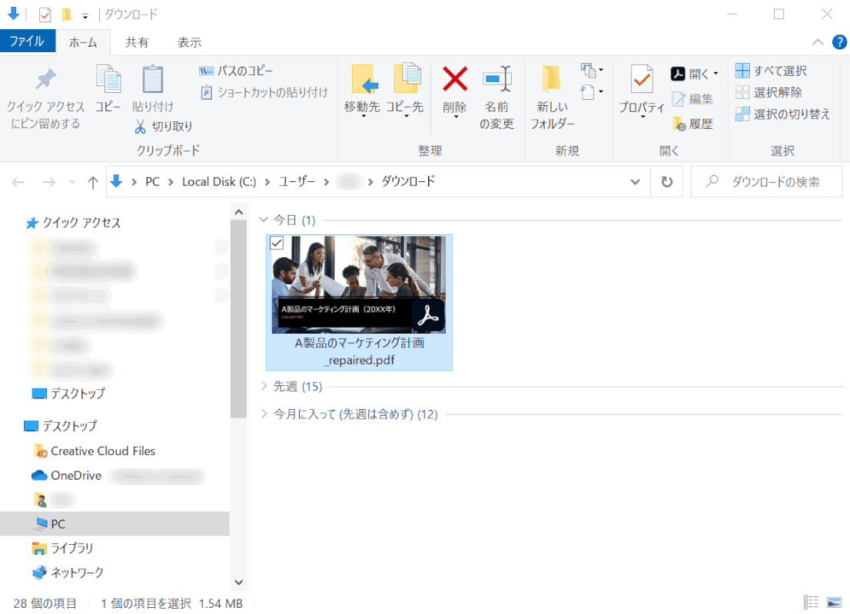Click ユーザー in the address breadcrumb
The image size is (850, 614).
pos(297,181)
